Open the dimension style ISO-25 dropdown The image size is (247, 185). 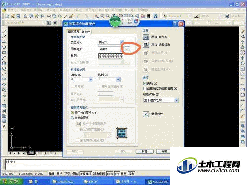[x=211, y=16]
